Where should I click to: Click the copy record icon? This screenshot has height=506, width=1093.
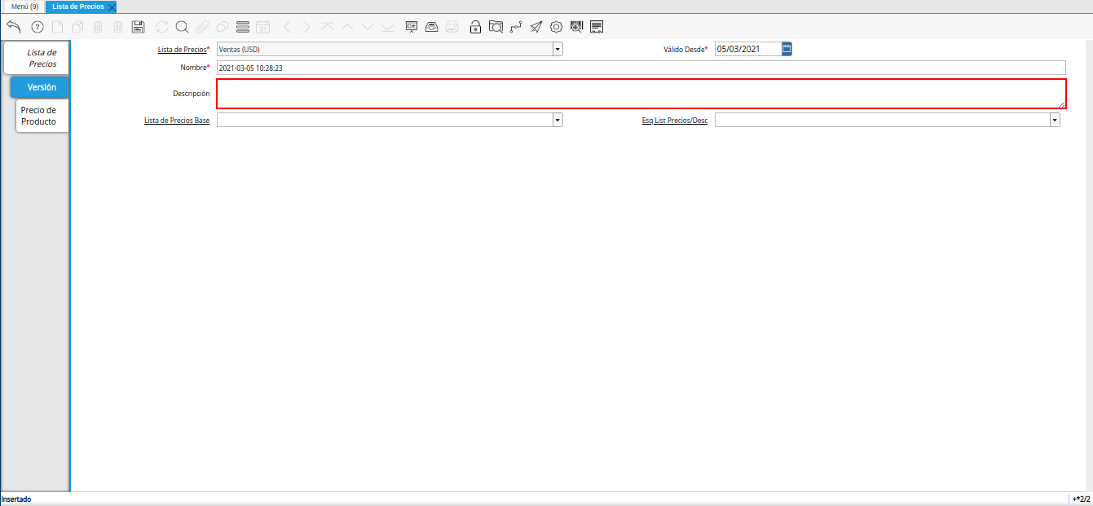77,27
